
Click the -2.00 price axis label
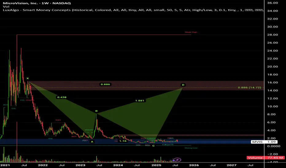tap(272, 154)
